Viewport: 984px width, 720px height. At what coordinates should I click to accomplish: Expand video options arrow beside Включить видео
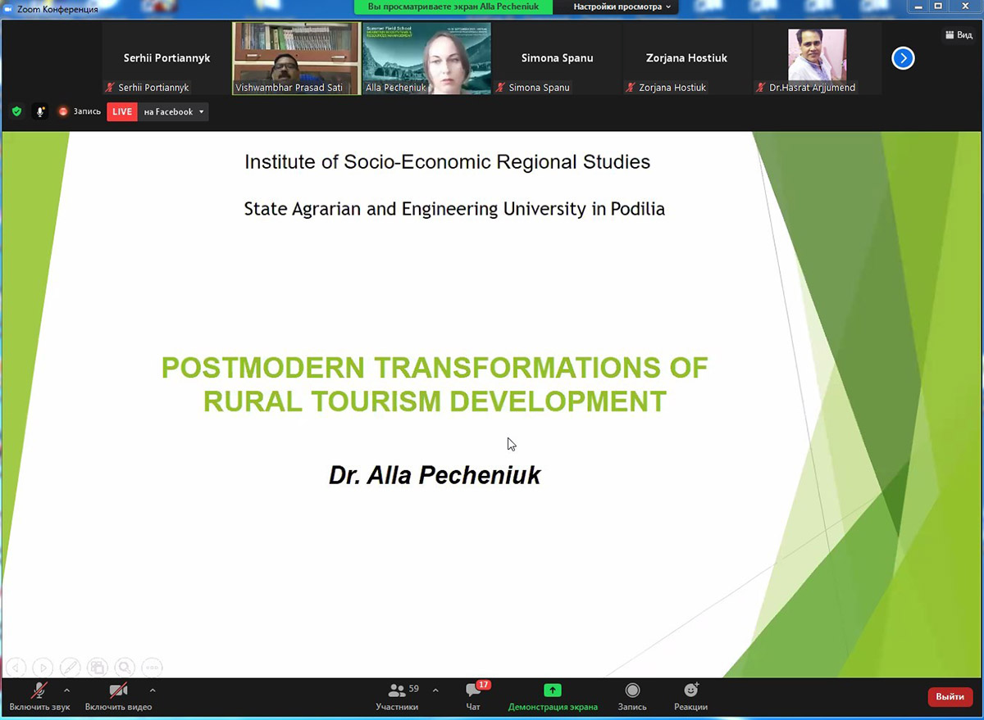click(153, 691)
